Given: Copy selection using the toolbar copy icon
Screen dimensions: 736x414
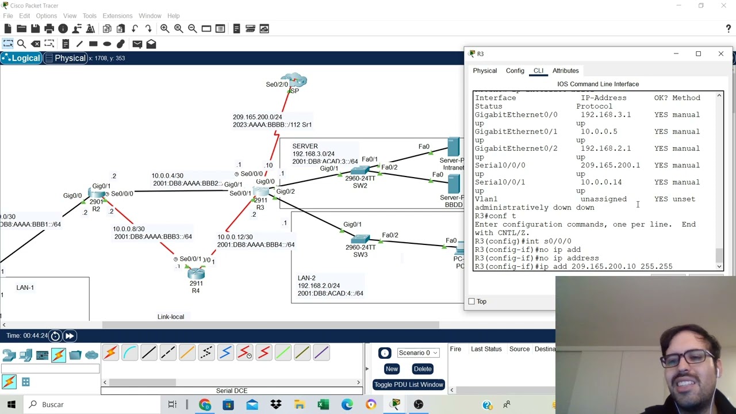Looking at the screenshot, I should [x=107, y=29].
